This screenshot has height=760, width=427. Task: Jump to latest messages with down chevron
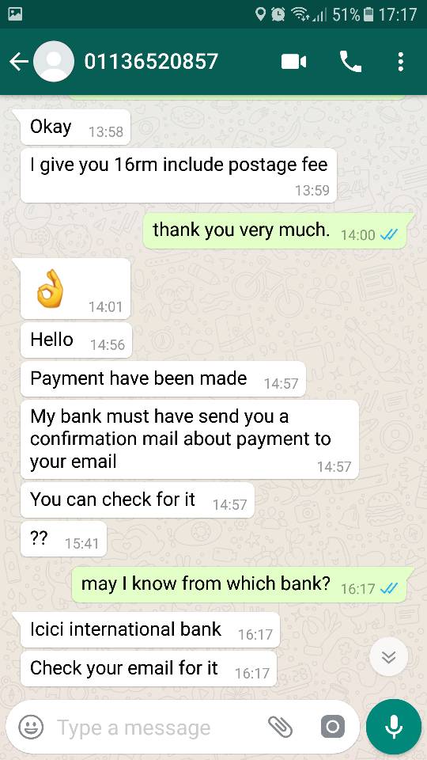[x=388, y=657]
